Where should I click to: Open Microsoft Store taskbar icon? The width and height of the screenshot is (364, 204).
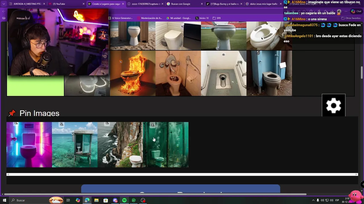pyautogui.click(x=106, y=200)
